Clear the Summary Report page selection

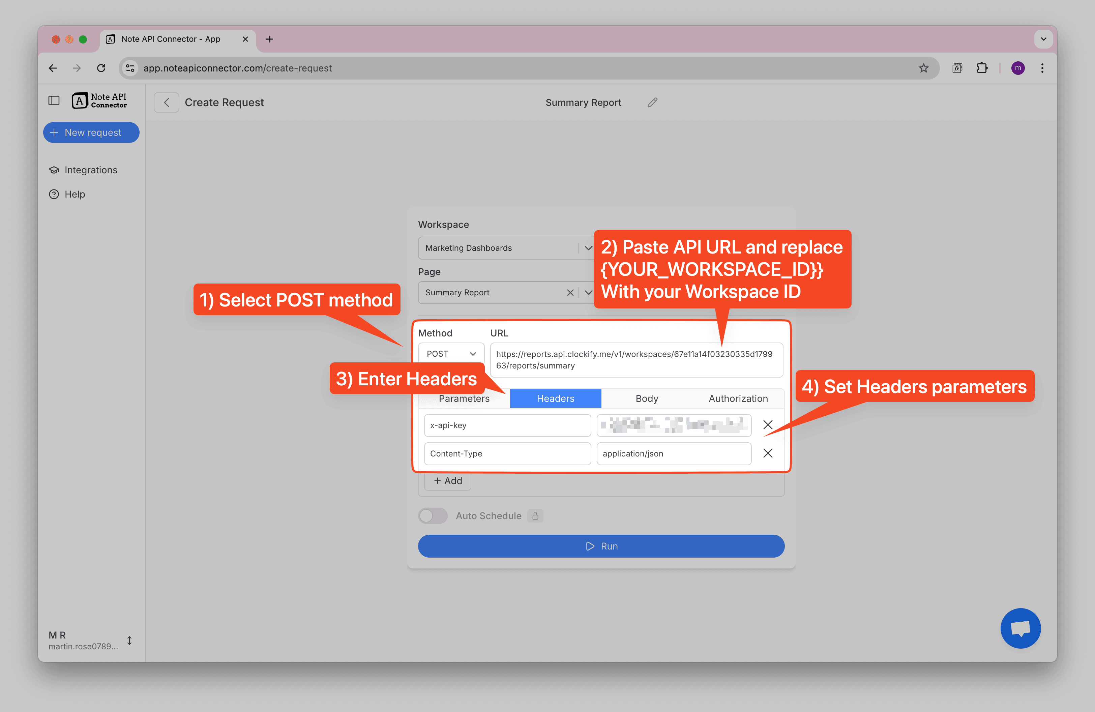point(570,293)
